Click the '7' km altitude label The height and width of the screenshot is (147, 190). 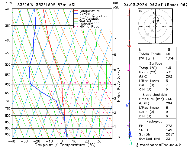coord(115,39)
